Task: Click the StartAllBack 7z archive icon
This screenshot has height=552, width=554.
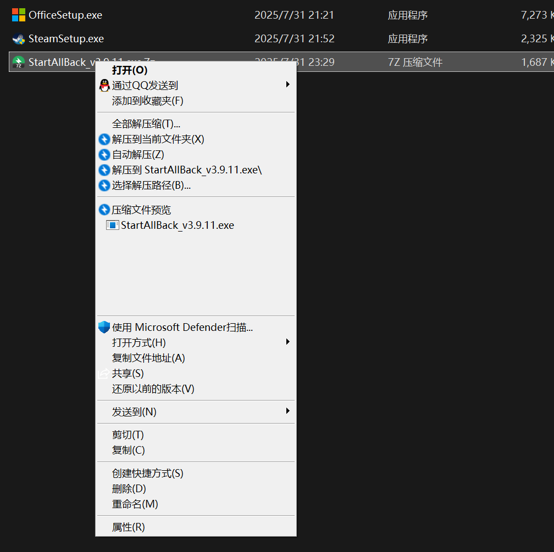Action: 18,62
